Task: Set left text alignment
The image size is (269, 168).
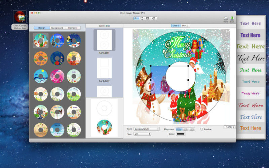Action: click(179, 129)
